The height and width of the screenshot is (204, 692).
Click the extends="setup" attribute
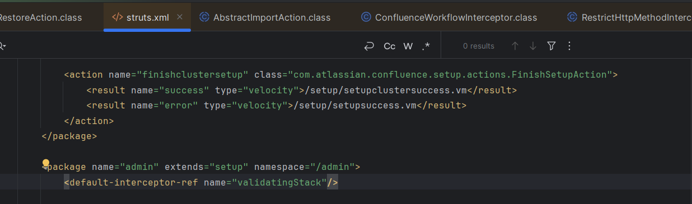click(x=207, y=167)
